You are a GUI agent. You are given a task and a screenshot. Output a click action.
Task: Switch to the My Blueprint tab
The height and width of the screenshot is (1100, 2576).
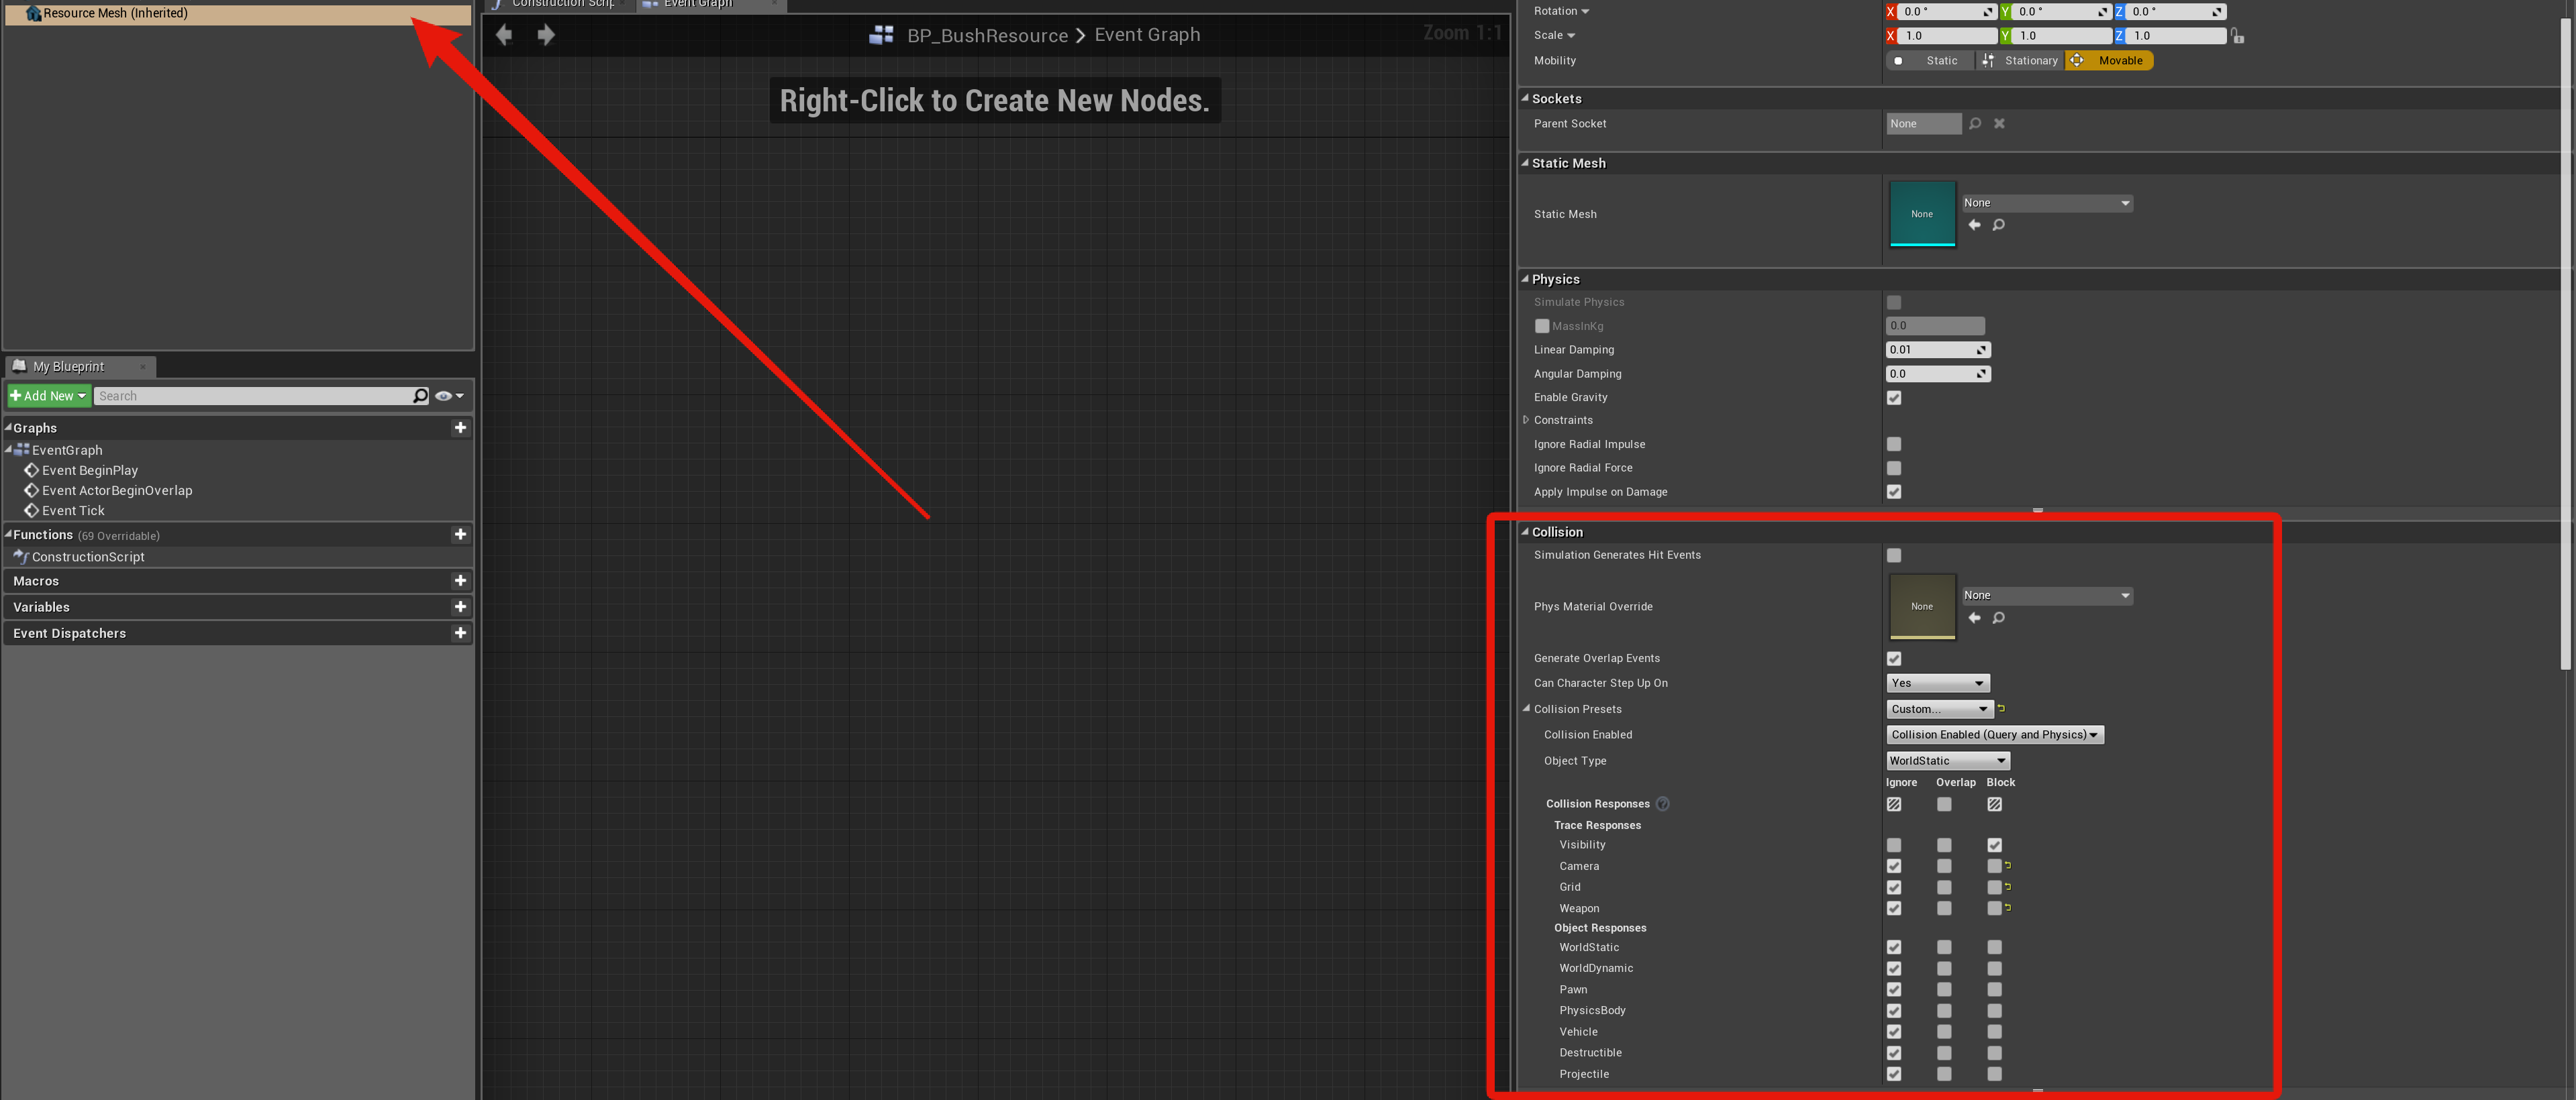click(68, 367)
